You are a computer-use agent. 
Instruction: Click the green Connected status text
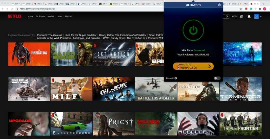point(199,50)
